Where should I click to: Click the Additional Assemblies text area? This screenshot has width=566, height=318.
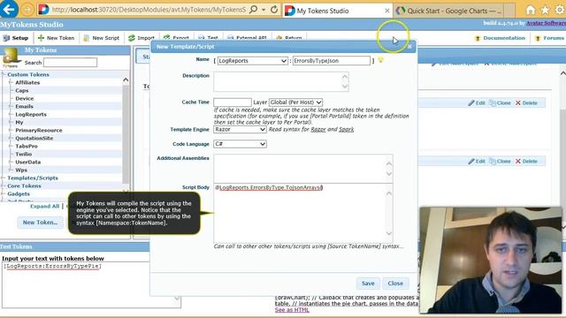302,169
